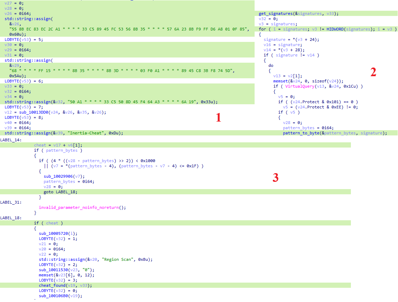Screen dimensions: 398x302
Task: Click the red number 2 annotation
Action: (373, 72)
